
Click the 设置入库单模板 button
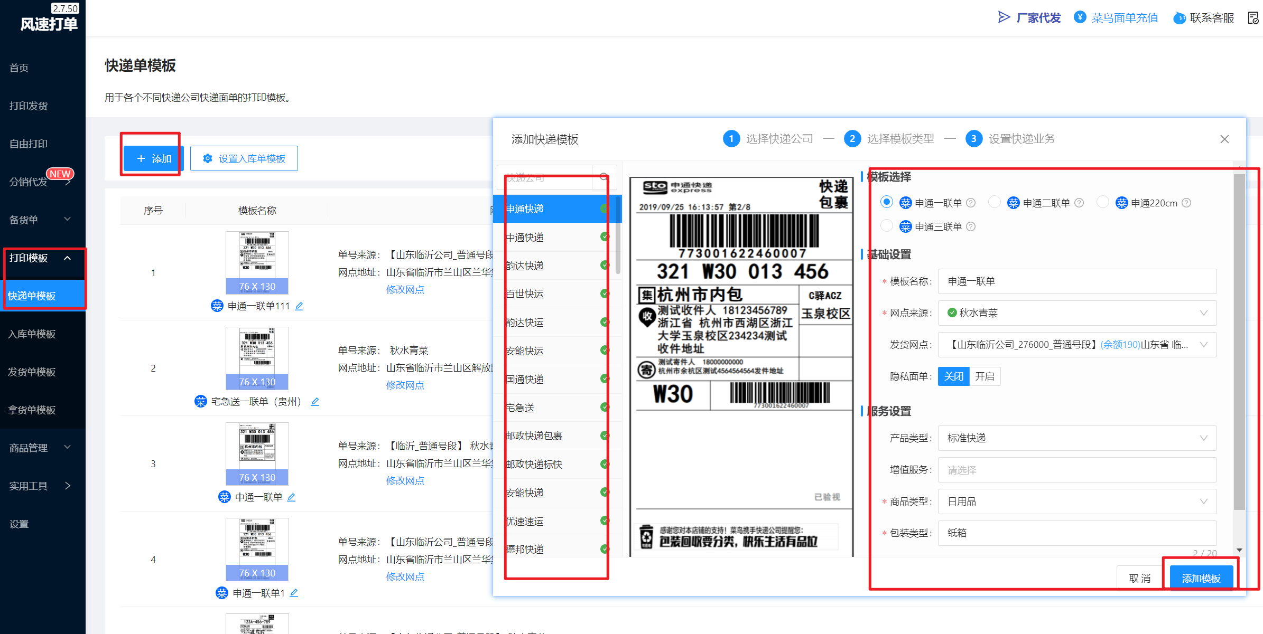click(x=244, y=158)
